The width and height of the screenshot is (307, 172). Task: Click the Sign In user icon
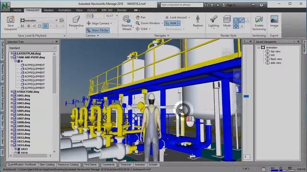pos(224,5)
